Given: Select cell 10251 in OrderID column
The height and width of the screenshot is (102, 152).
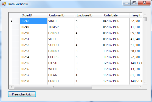Looking at the screenshot, I should pos(33,39).
